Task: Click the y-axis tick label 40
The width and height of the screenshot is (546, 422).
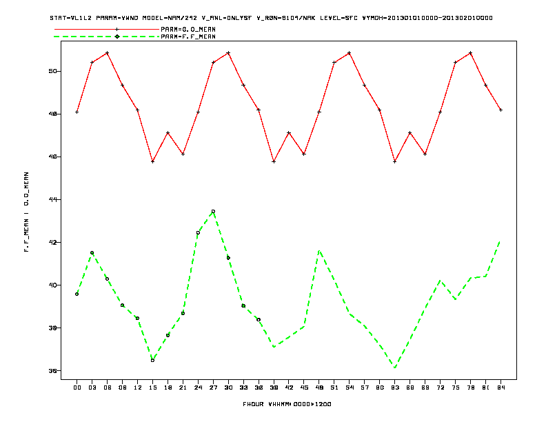Action: [52, 285]
